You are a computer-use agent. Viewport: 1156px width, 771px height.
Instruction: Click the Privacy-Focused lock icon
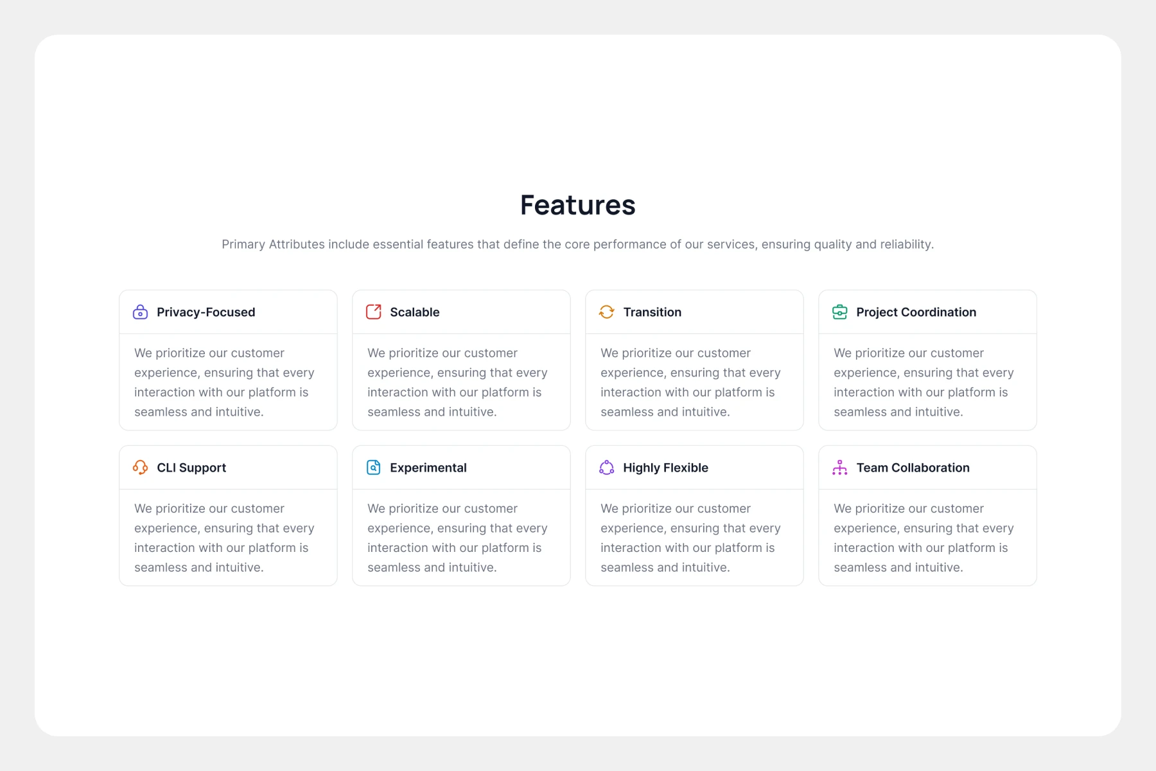click(140, 312)
